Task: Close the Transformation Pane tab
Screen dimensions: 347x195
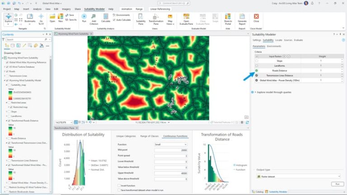Action: tap(77, 128)
